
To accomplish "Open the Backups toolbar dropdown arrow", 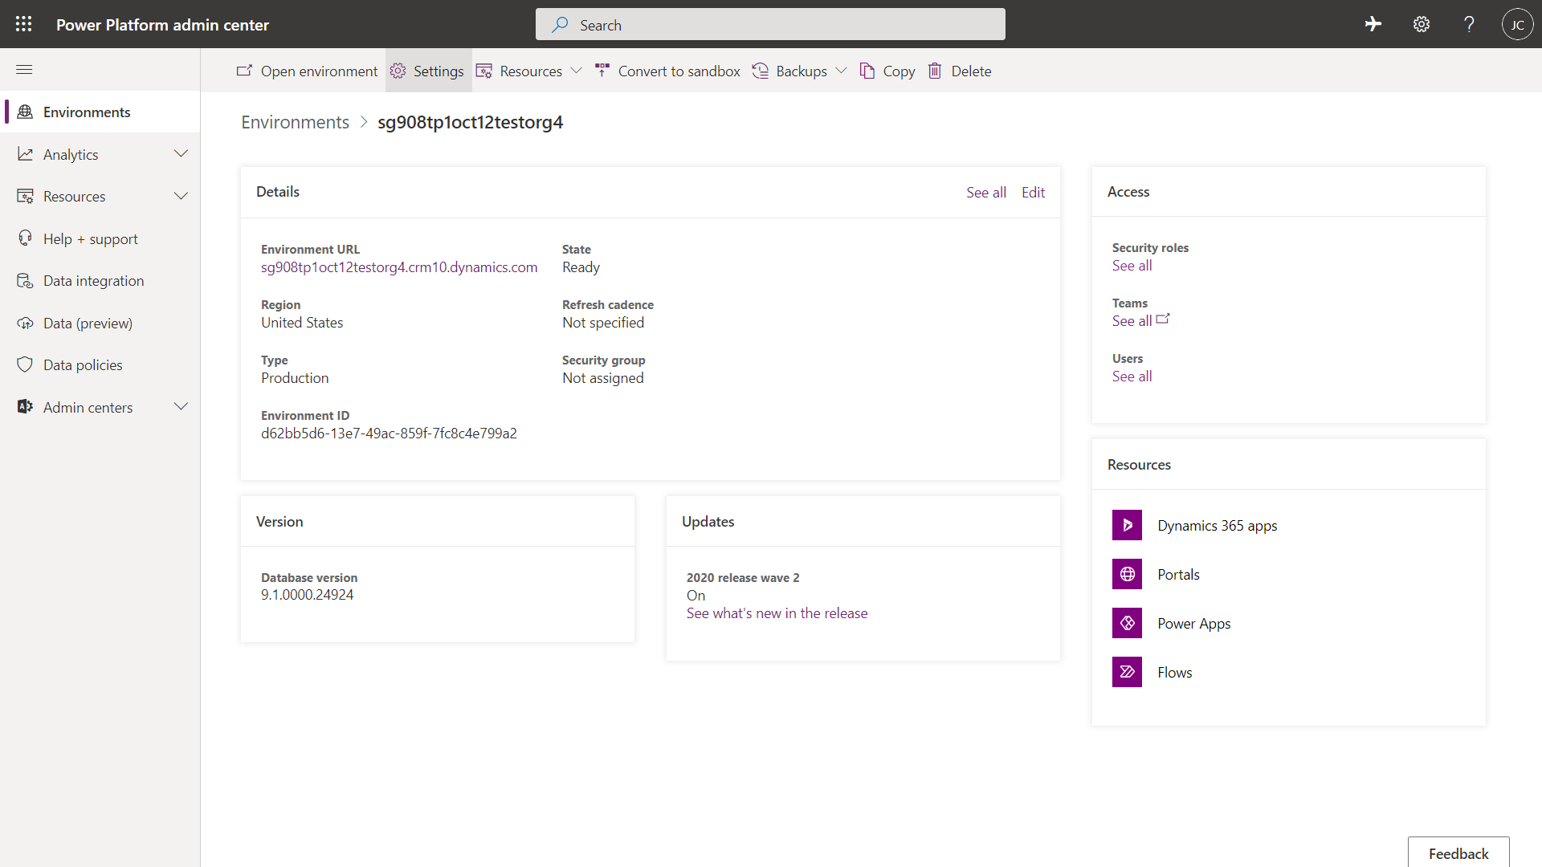I will 841,71.
